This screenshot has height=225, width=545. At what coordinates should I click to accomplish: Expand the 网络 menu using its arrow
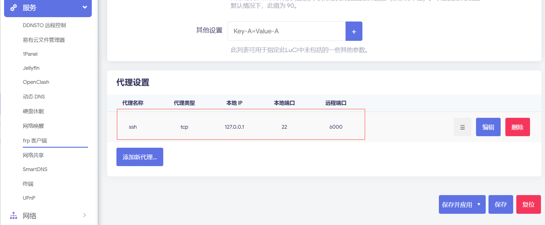(x=85, y=215)
